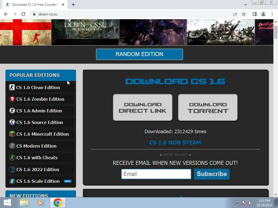The image size is (278, 208).
Task: Click the Minecraft grass block icon
Action: 12,134
